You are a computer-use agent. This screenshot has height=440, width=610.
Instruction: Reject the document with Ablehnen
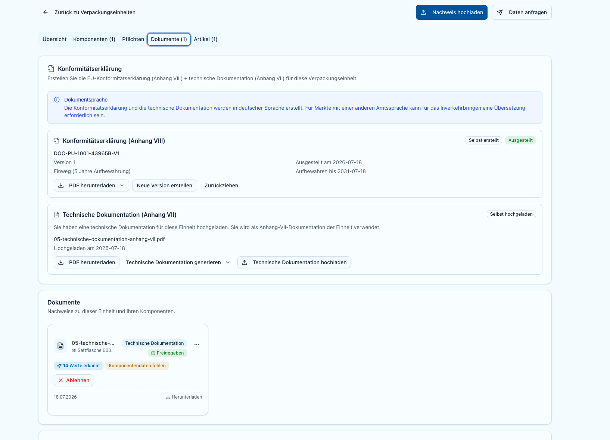[x=74, y=380]
